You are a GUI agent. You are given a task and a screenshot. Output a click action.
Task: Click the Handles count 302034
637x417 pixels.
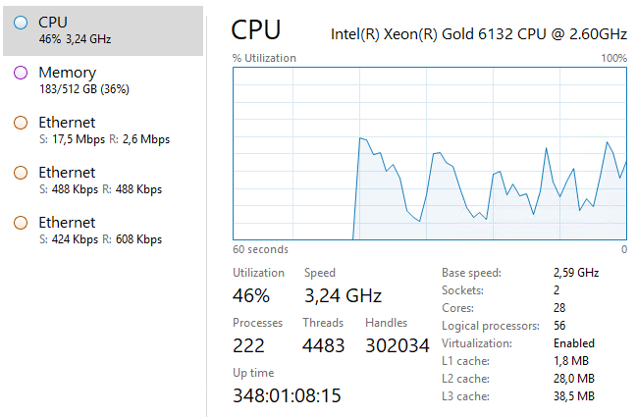pos(398,345)
